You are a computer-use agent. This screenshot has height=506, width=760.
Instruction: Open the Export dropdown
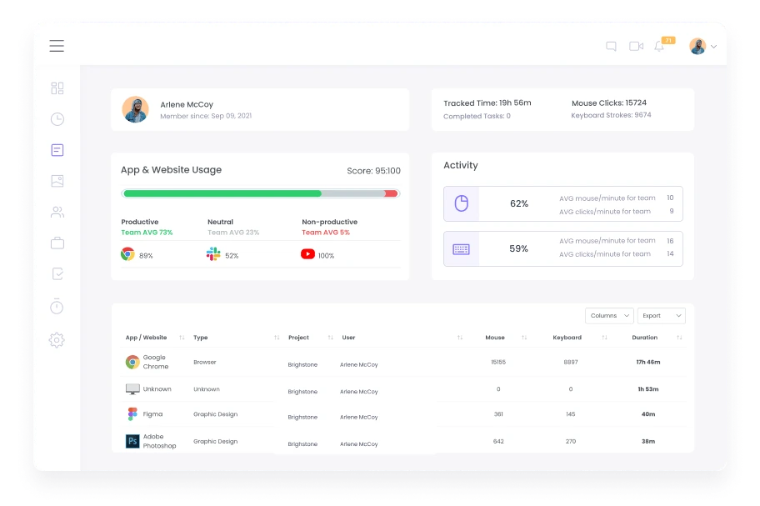(661, 316)
